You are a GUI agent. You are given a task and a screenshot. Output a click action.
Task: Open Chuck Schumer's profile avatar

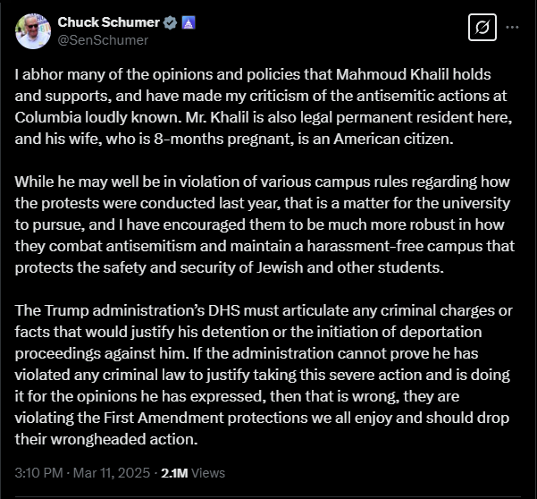click(33, 31)
